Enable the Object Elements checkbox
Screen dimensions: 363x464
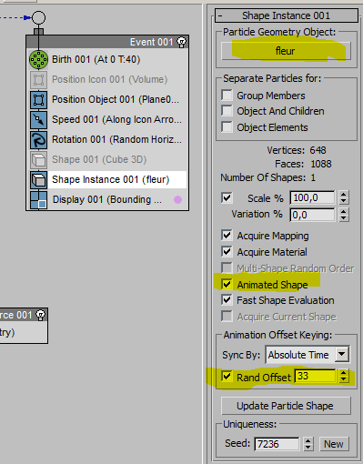click(x=227, y=127)
